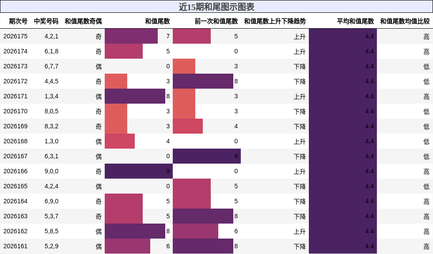This screenshot has width=433, height=254.
Task: Select issue number 2026166
Action: [x=15, y=172]
